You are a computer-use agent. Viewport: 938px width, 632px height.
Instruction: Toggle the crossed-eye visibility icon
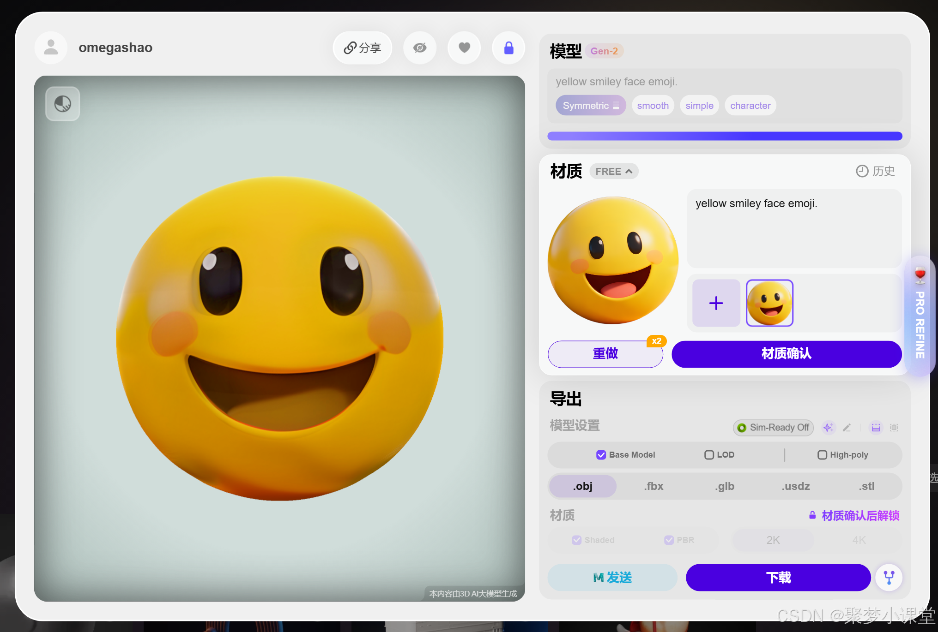419,48
